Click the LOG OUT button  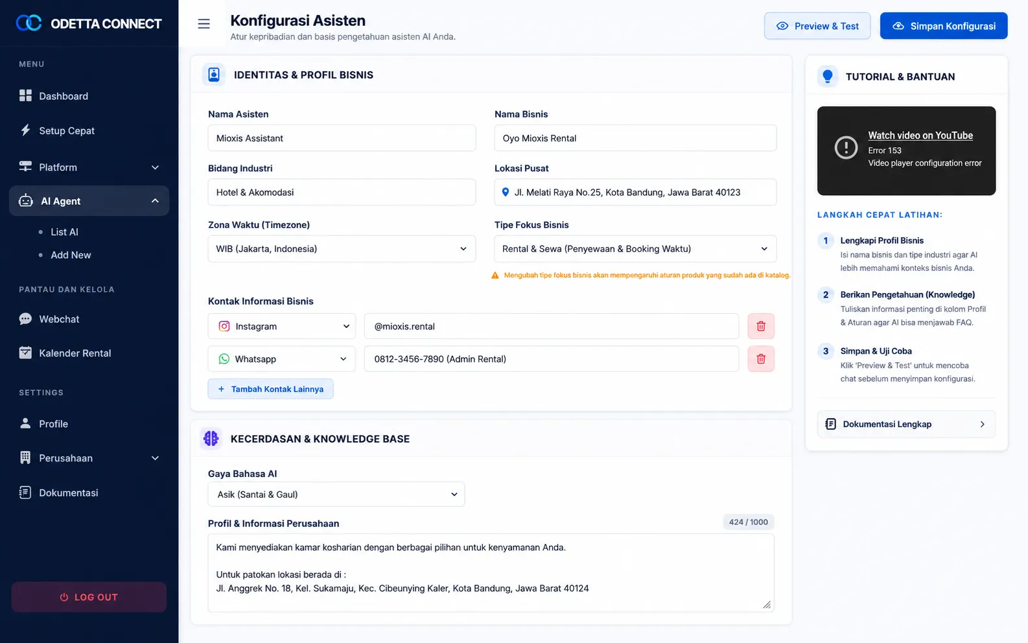point(89,597)
